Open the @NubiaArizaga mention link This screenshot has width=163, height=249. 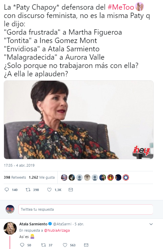57,230
